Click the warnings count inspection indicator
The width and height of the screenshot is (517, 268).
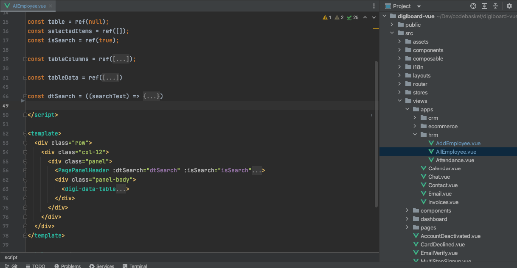tap(327, 17)
